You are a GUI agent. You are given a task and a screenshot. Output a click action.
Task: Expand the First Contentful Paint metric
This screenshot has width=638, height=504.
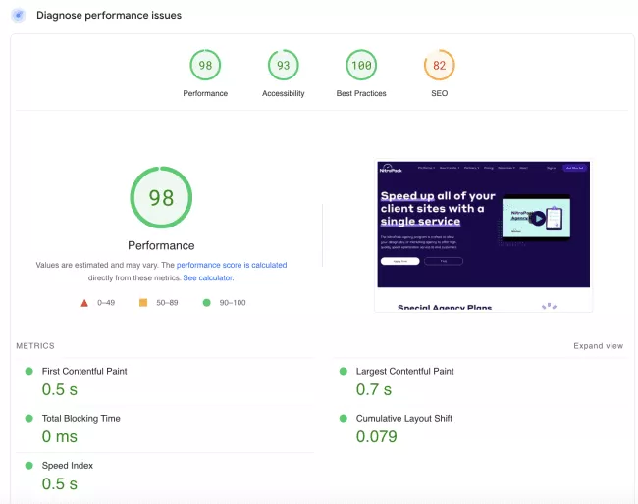click(x=83, y=372)
